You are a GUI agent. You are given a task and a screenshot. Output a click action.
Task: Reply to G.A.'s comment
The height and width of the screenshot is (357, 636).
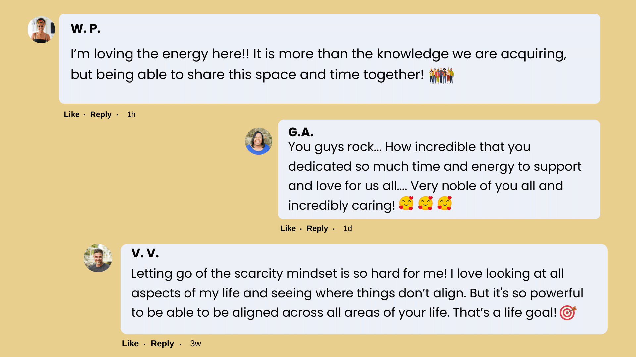pyautogui.click(x=317, y=228)
